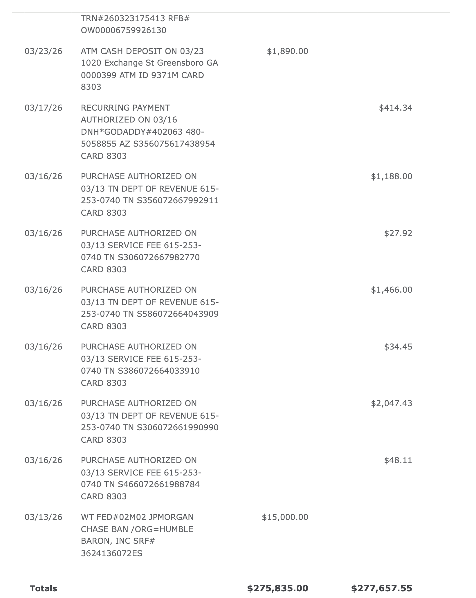The width and height of the screenshot is (476, 598).
Task: Click the GODADDY recurring payment description
Action: pyautogui.click(x=148, y=132)
